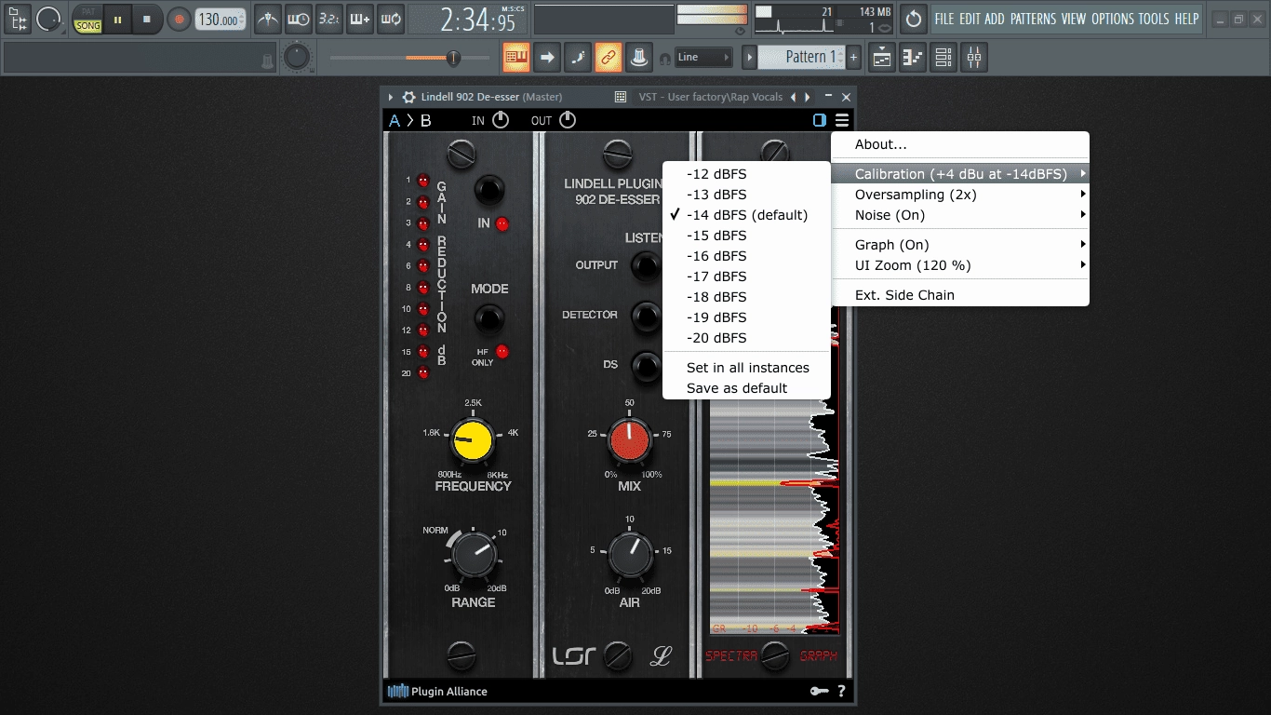Open the ADD menu

995,19
